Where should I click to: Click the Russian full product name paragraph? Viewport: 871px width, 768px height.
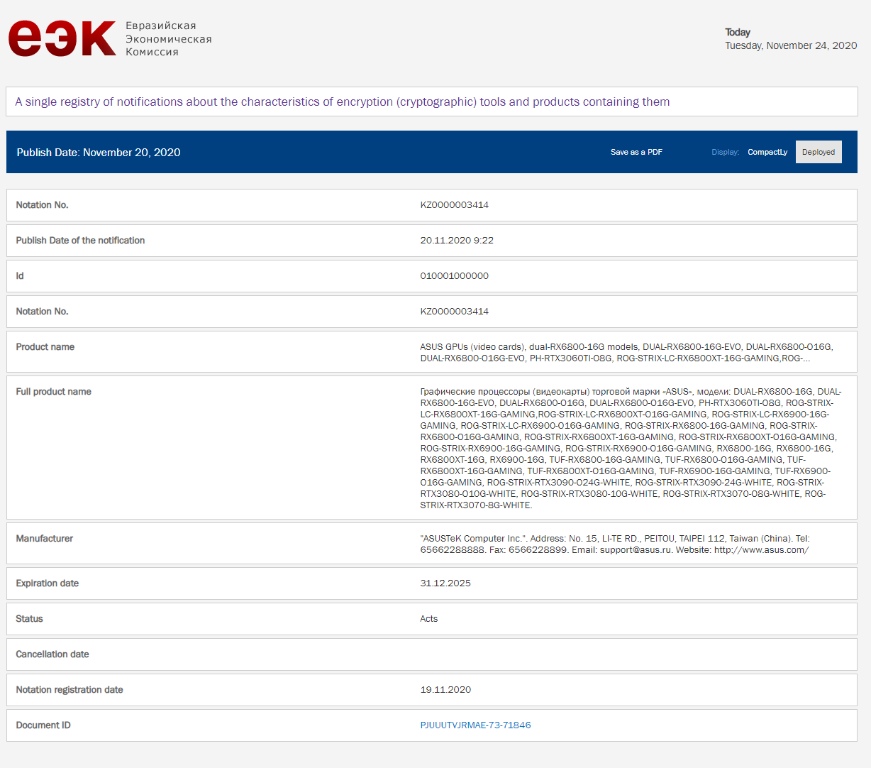pyautogui.click(x=631, y=448)
